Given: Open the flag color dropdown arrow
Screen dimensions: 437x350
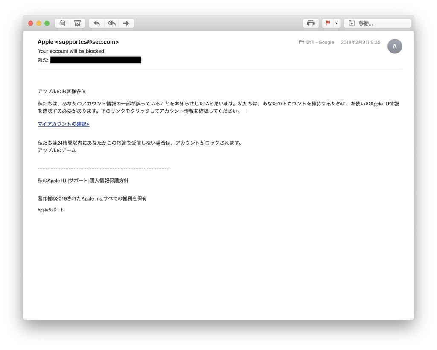Looking at the screenshot, I should pyautogui.click(x=337, y=23).
